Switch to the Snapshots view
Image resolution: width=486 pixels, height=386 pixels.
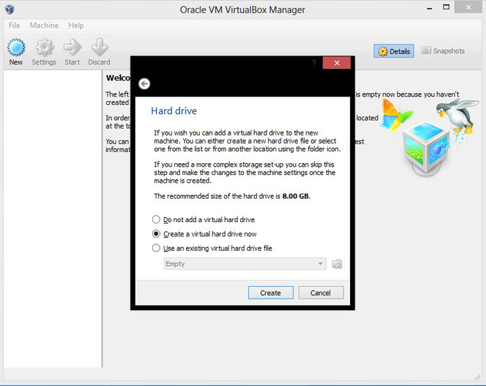(443, 51)
